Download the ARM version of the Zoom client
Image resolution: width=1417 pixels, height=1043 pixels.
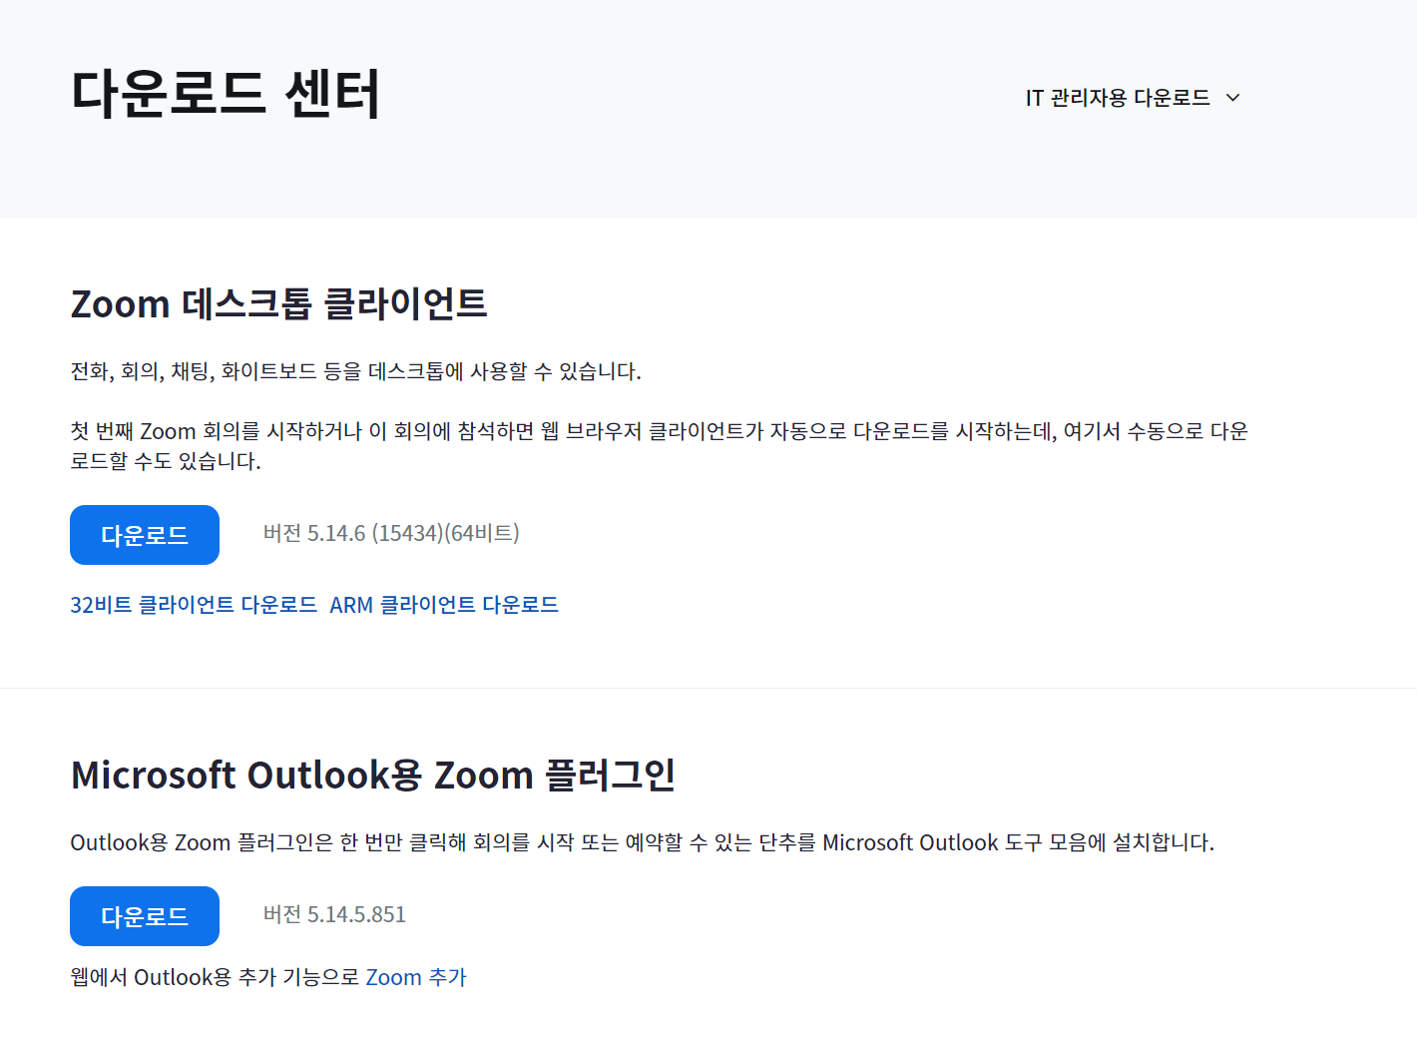[444, 604]
